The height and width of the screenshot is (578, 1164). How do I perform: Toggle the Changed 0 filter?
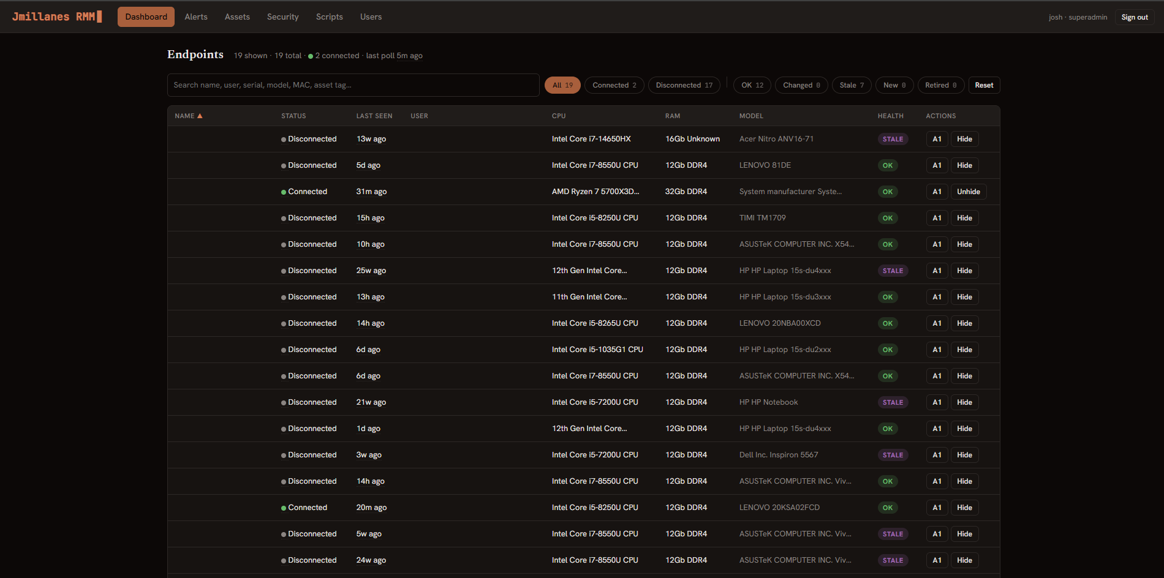coord(801,85)
